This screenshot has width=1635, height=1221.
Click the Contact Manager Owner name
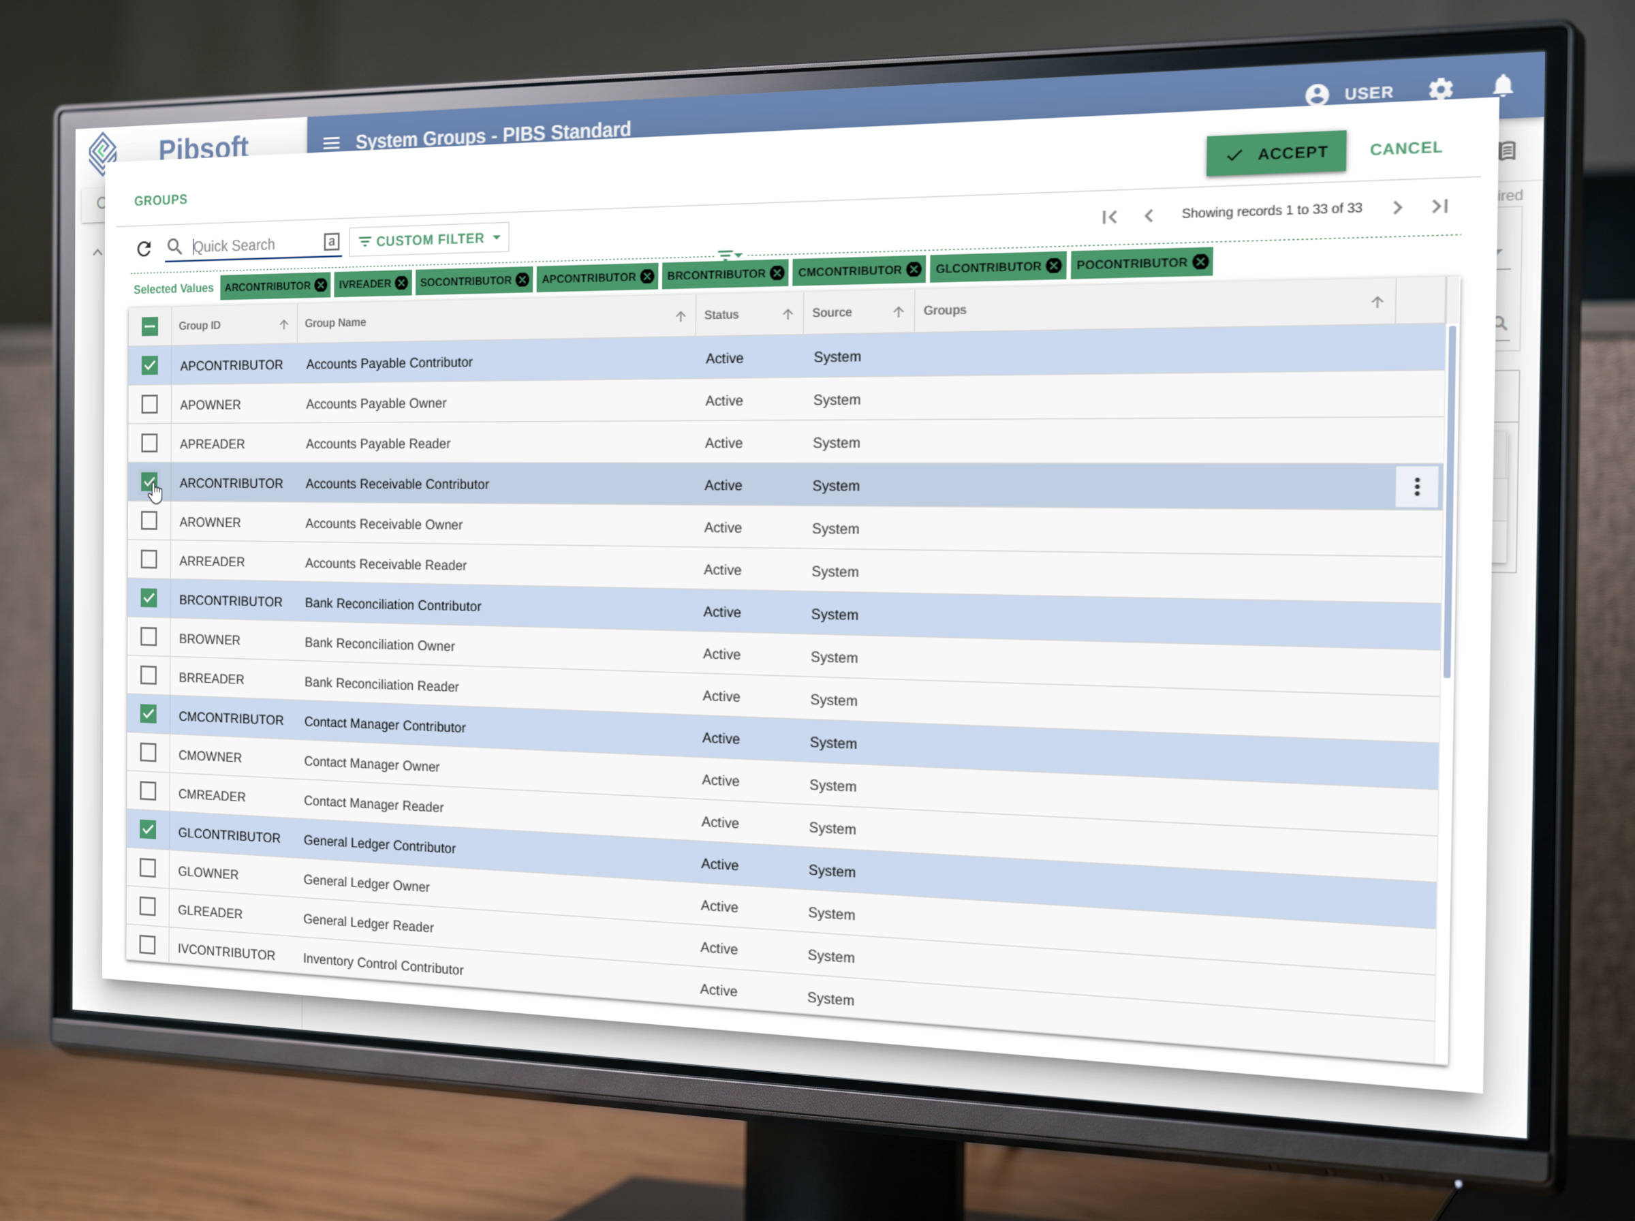pyautogui.click(x=372, y=764)
